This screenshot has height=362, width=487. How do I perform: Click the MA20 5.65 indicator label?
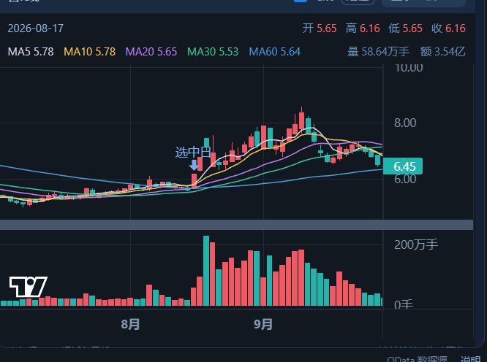(151, 51)
